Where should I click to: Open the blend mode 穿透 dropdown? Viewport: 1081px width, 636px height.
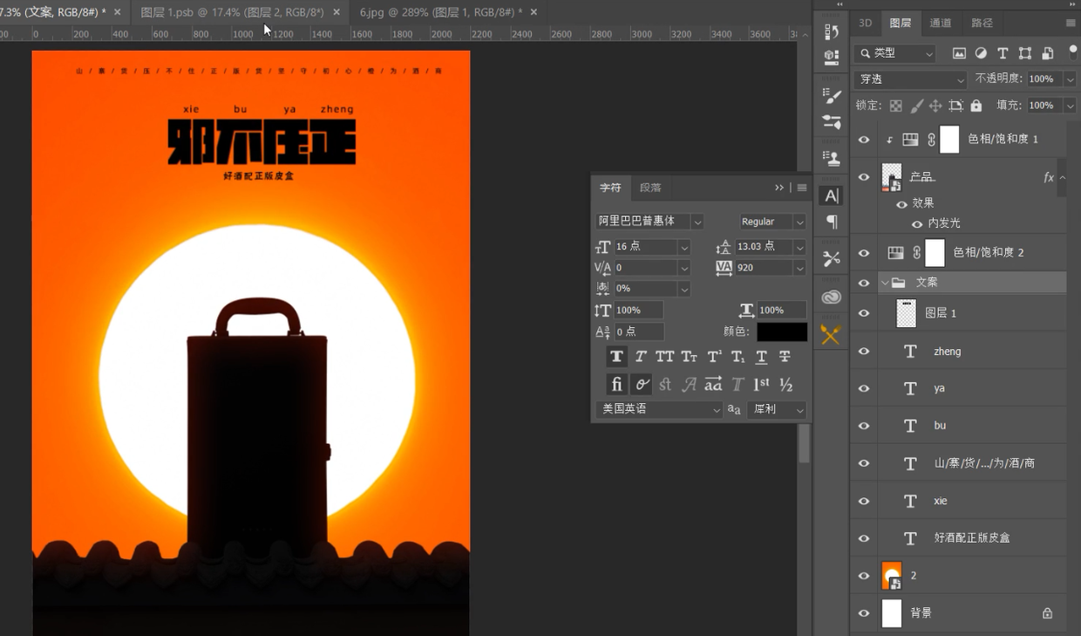[911, 79]
